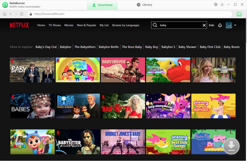The image size is (247, 161).
Task: Explore The Boss Baby suggestion
Action: (132, 47)
